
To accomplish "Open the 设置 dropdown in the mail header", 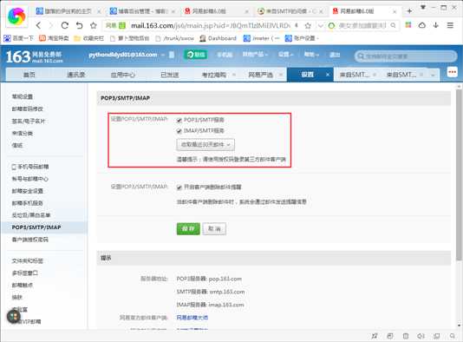I will coord(285,55).
